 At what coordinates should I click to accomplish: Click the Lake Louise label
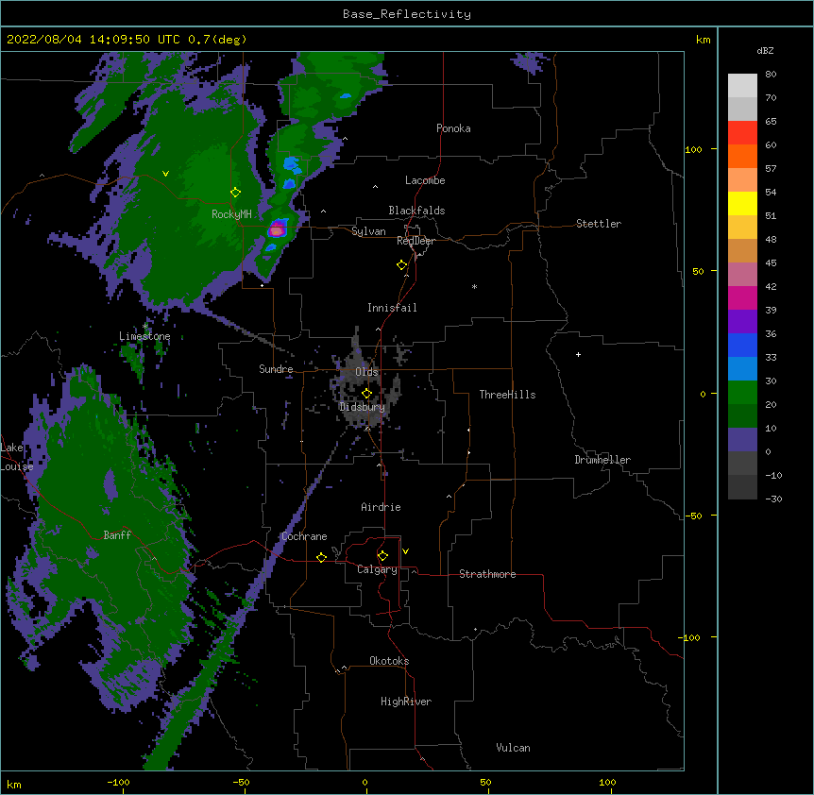pos(17,457)
